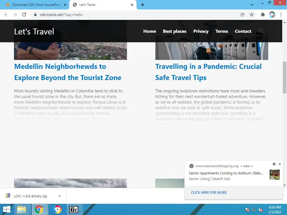This screenshot has height=215, width=287.
Task: Open the downloaded LOIC-1.0.8-binary.zip file
Action: [x=30, y=196]
